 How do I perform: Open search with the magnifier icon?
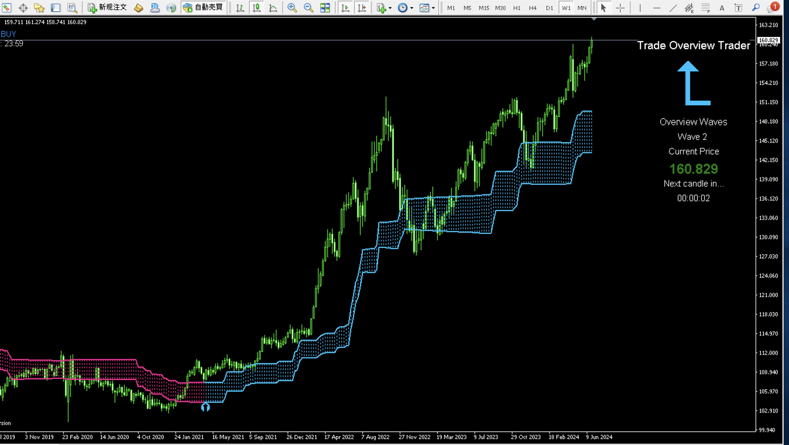pyautogui.click(x=756, y=7)
